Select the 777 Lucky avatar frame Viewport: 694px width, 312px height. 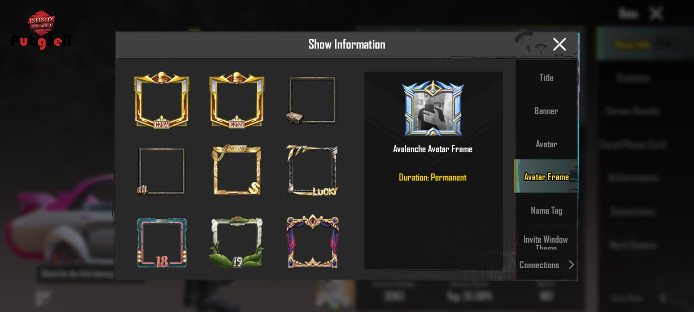(312, 170)
